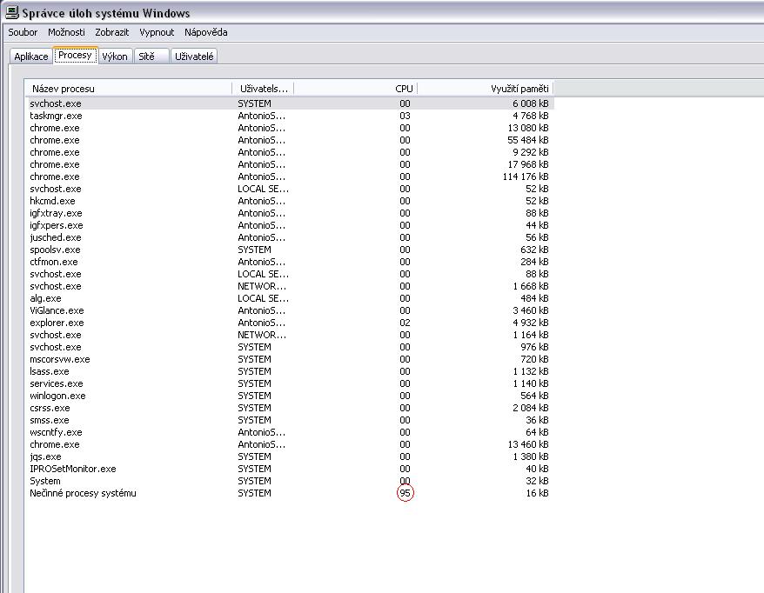Image resolution: width=764 pixels, height=593 pixels.
Task: Open the Sítě tab
Action: (151, 57)
